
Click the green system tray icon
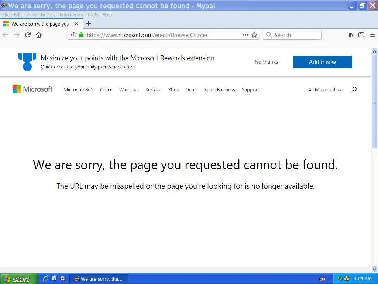coord(340,278)
